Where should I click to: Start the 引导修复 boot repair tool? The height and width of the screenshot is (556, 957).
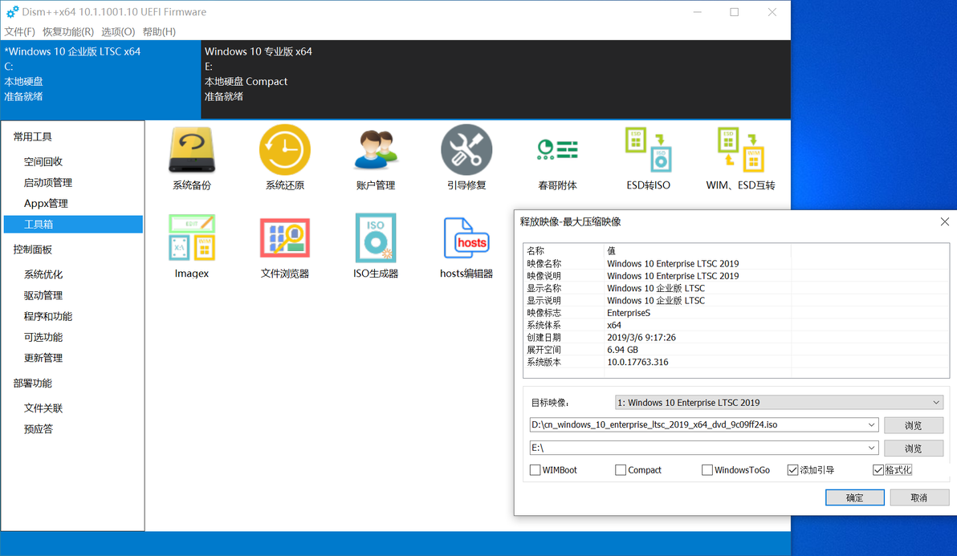466,158
